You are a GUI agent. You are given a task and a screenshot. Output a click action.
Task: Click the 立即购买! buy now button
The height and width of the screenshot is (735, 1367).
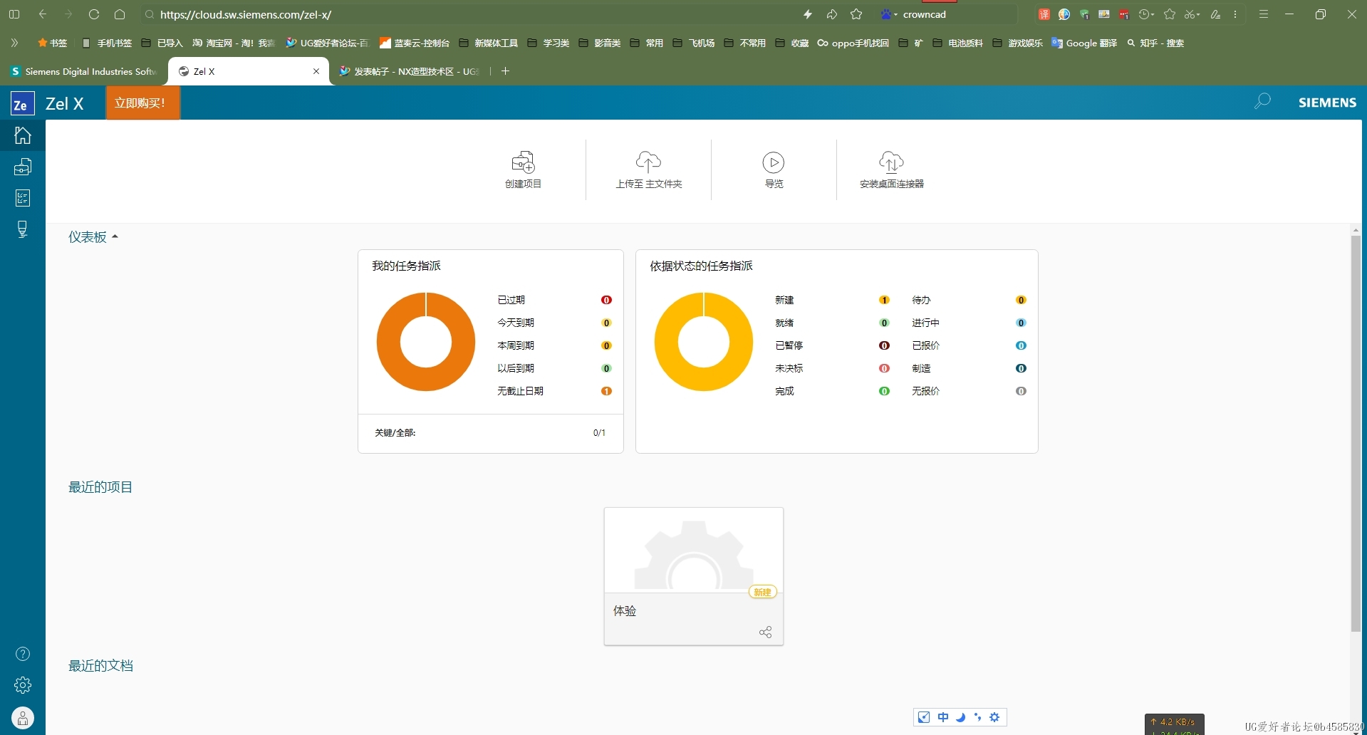pos(143,103)
